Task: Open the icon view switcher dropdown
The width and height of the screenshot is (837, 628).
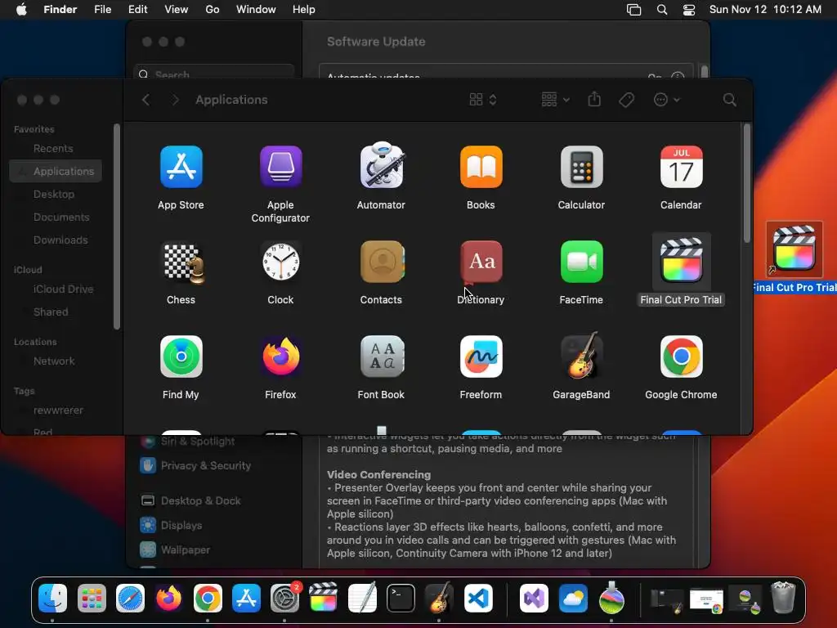Action: point(483,100)
